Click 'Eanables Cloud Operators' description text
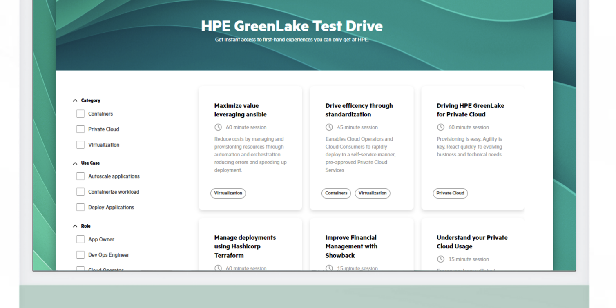Viewport: 616px width, 308px height. (x=360, y=154)
